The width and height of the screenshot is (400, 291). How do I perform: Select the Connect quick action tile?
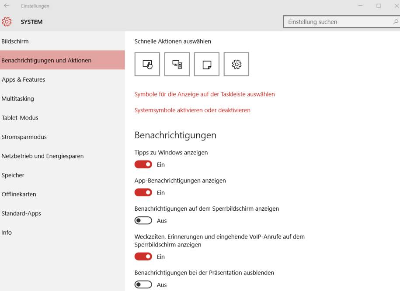177,64
